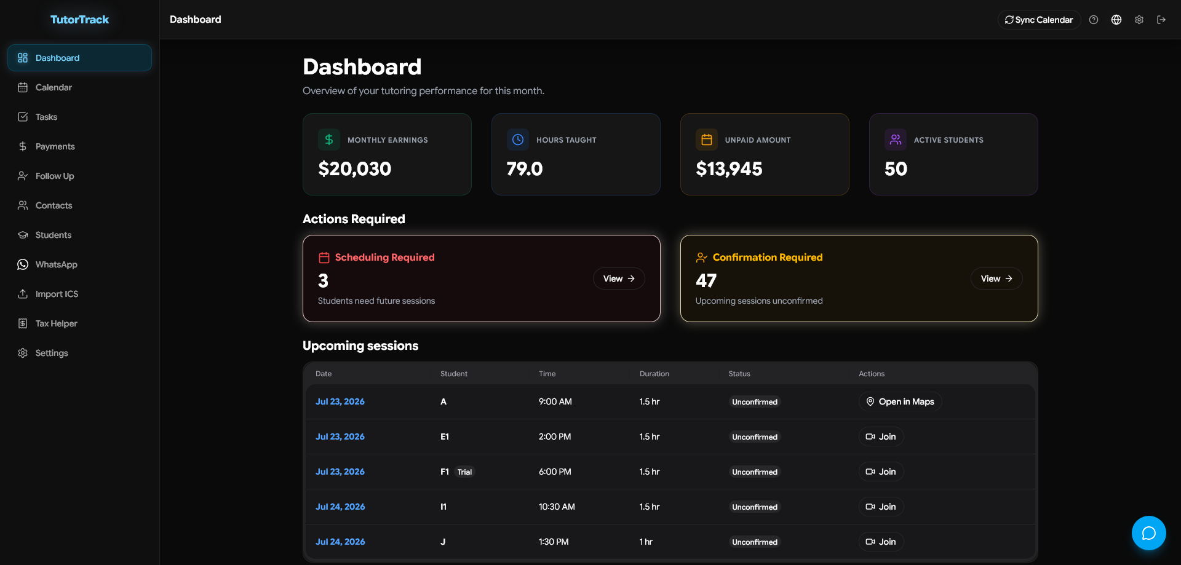
Task: Click Jul 24, 2026 date for I1
Action: tap(340, 507)
